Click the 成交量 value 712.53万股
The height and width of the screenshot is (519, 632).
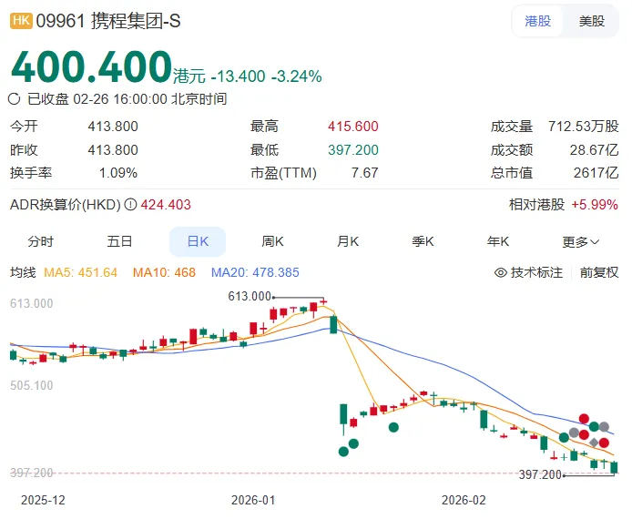click(x=583, y=127)
